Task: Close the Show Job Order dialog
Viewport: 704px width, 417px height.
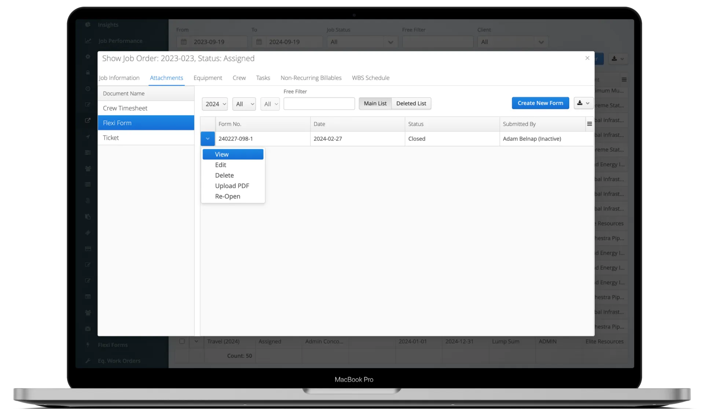Action: pos(587,58)
